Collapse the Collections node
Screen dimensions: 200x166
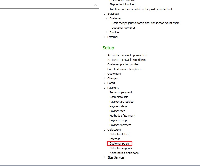[105, 130]
